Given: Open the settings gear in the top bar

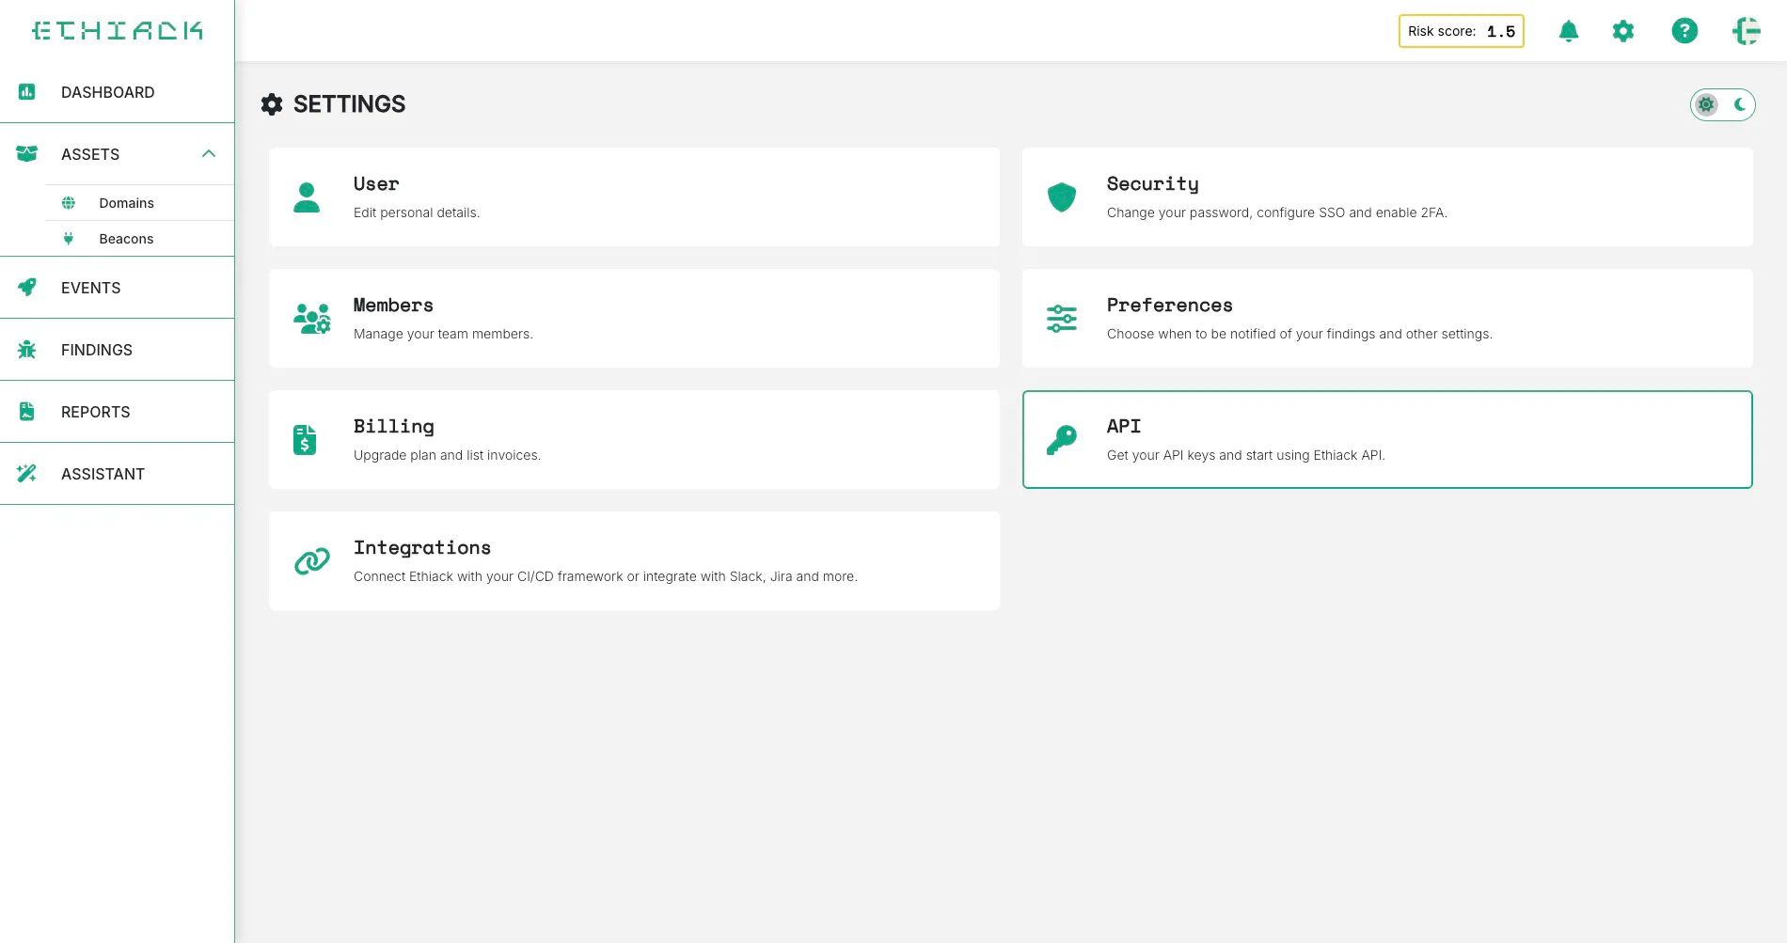Looking at the screenshot, I should tap(1622, 31).
